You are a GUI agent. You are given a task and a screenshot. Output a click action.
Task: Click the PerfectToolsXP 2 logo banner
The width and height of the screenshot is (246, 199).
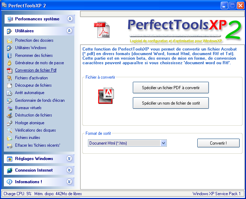click(x=185, y=31)
